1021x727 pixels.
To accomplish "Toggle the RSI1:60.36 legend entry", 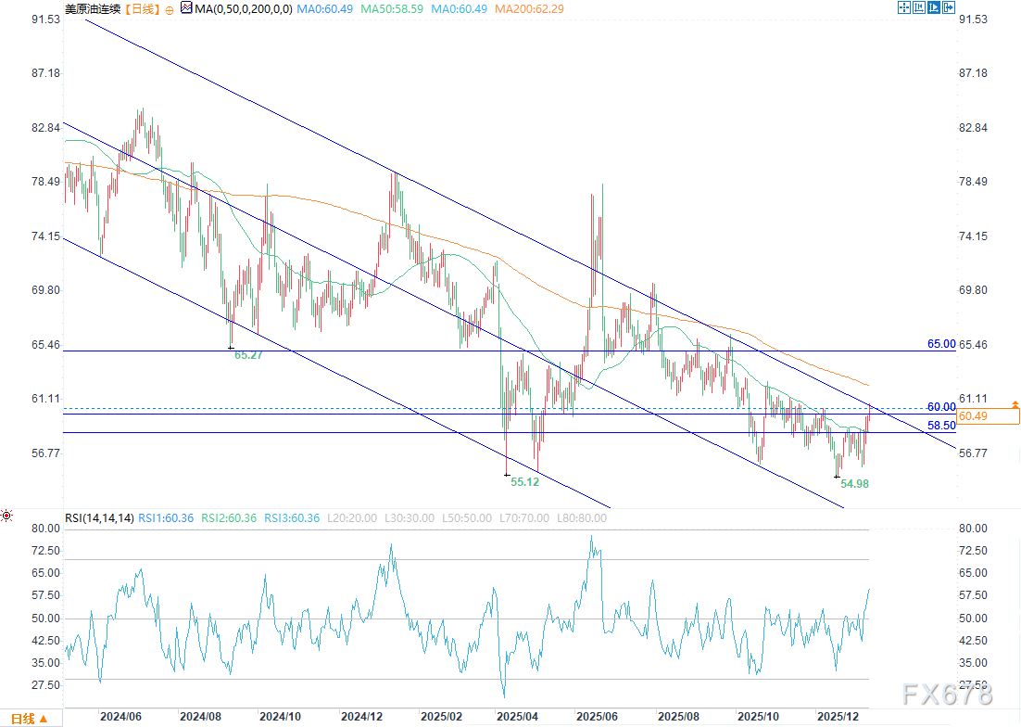I will point(167,517).
